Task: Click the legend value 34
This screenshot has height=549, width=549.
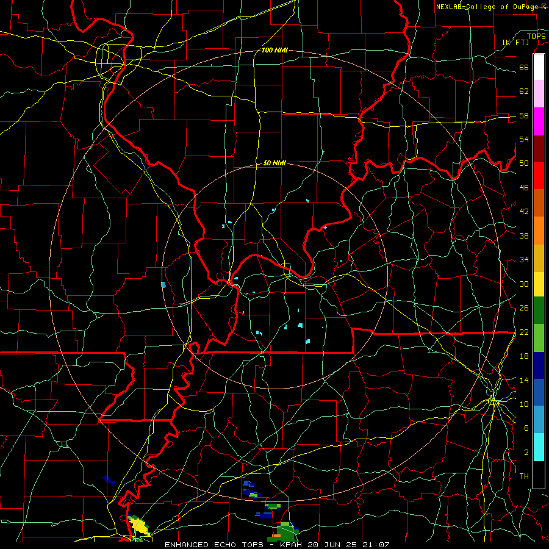Action: [524, 259]
